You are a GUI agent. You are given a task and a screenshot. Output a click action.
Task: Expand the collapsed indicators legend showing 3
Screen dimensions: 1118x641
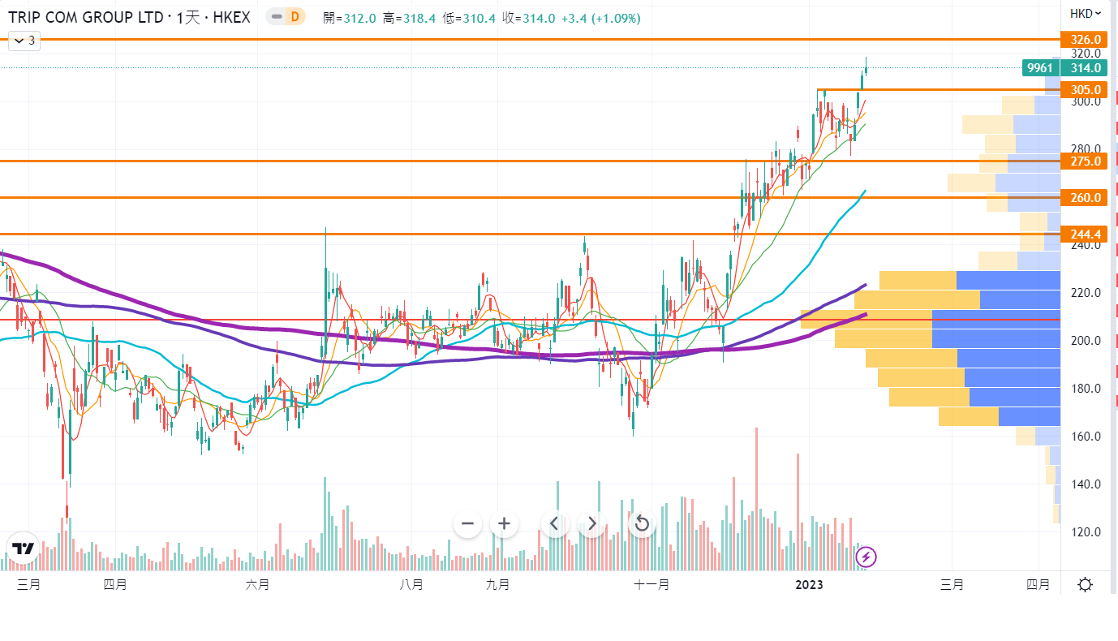[23, 40]
